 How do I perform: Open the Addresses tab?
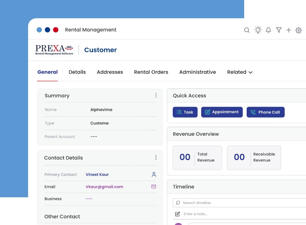(x=110, y=72)
